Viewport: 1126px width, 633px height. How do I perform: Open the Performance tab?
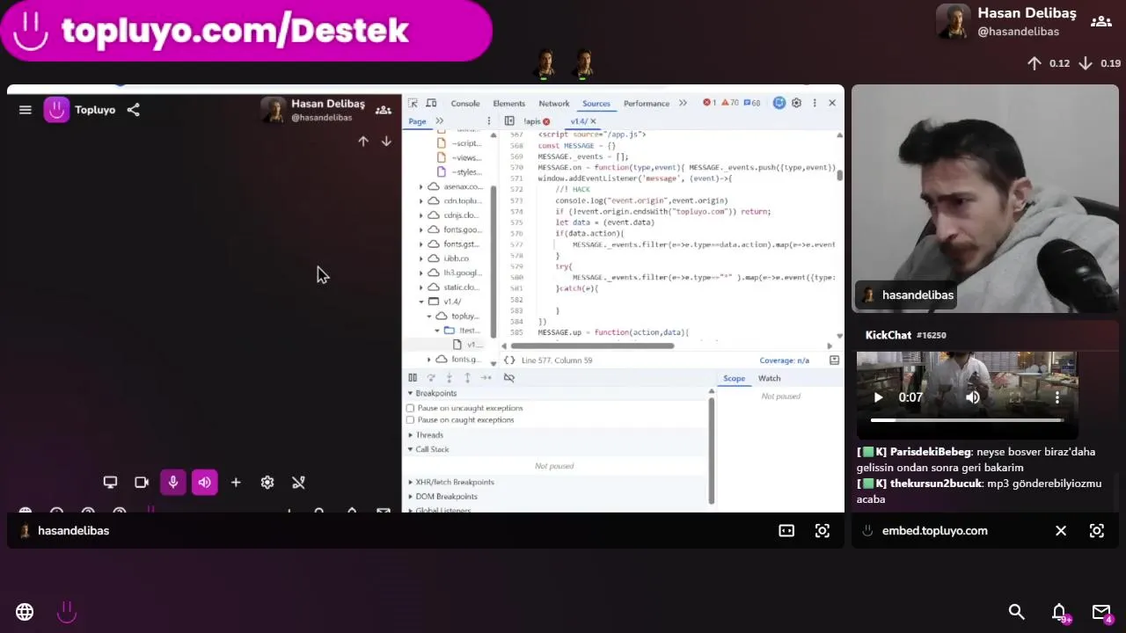coord(647,103)
